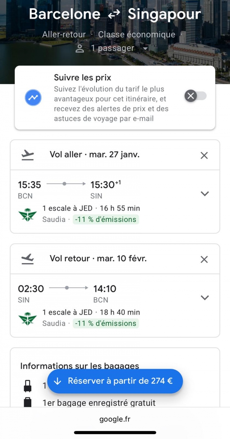Tap the landing plane icon beside Vol retour

point(28,259)
